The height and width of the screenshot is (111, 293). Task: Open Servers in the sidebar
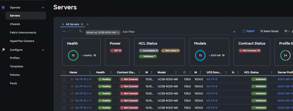[x=26, y=15]
